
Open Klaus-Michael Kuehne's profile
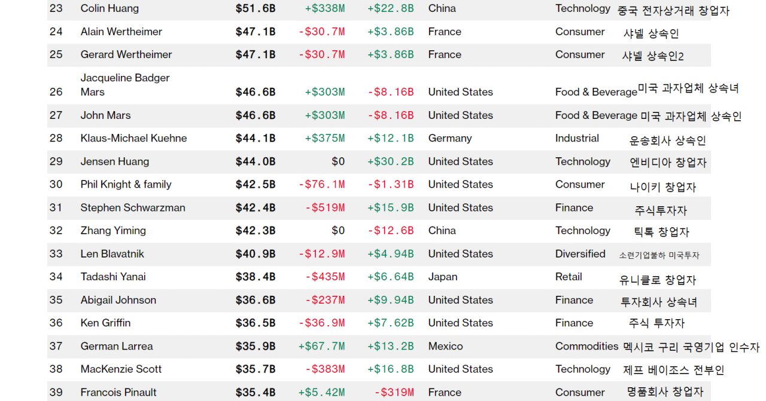pyautogui.click(x=133, y=138)
